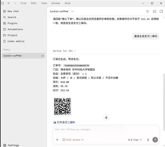165x147 pixels.
Task: Start a New chat
Action: click(x=13, y=11)
